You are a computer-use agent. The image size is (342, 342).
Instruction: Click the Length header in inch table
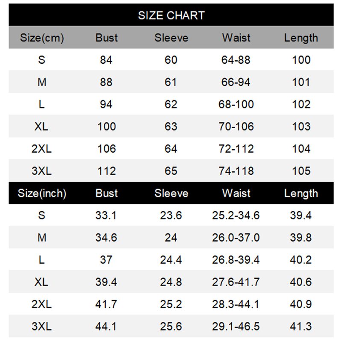click(301, 193)
